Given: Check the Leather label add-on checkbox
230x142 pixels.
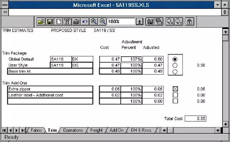Looking at the screenshot, I should pos(175,95).
